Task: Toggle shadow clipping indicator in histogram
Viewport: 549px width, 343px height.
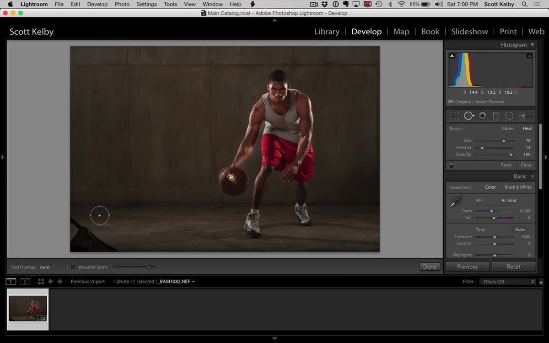Action: click(x=452, y=56)
